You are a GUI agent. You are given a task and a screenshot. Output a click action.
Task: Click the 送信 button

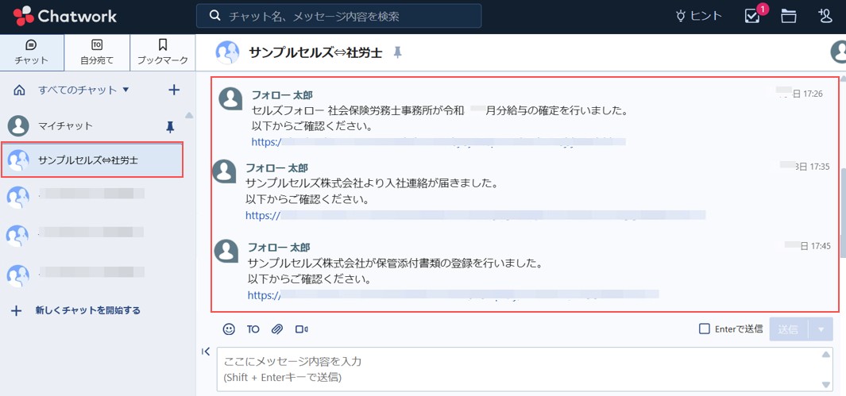[788, 329]
